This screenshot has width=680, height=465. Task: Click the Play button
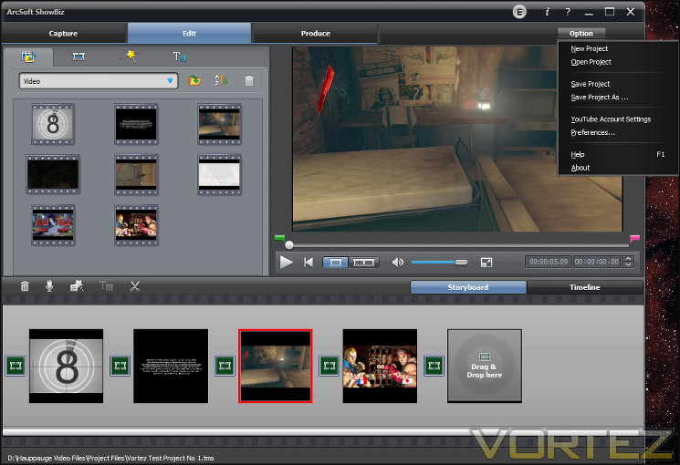(286, 263)
